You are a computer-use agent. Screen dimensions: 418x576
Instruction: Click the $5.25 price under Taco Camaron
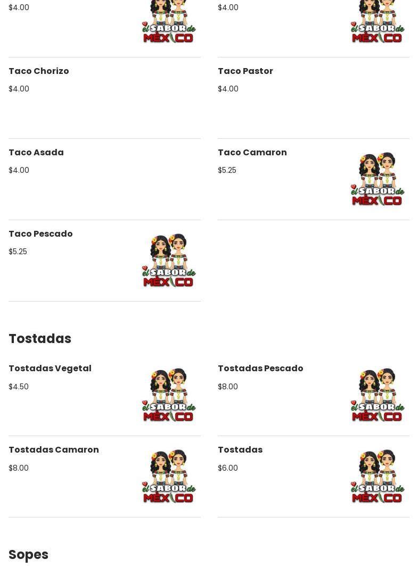pyautogui.click(x=227, y=170)
